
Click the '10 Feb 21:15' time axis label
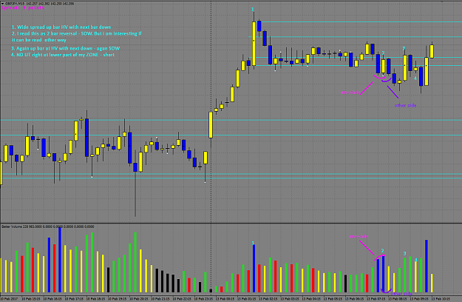point(160,299)
